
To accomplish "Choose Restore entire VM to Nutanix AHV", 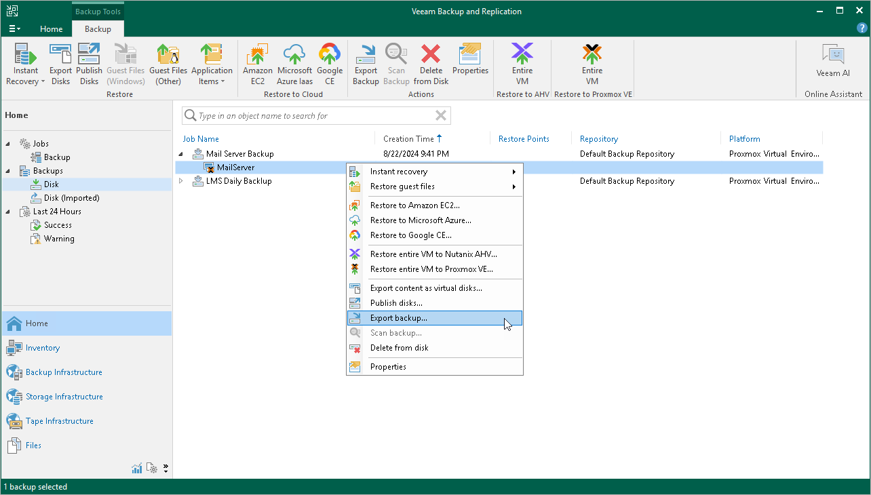I will coord(435,254).
